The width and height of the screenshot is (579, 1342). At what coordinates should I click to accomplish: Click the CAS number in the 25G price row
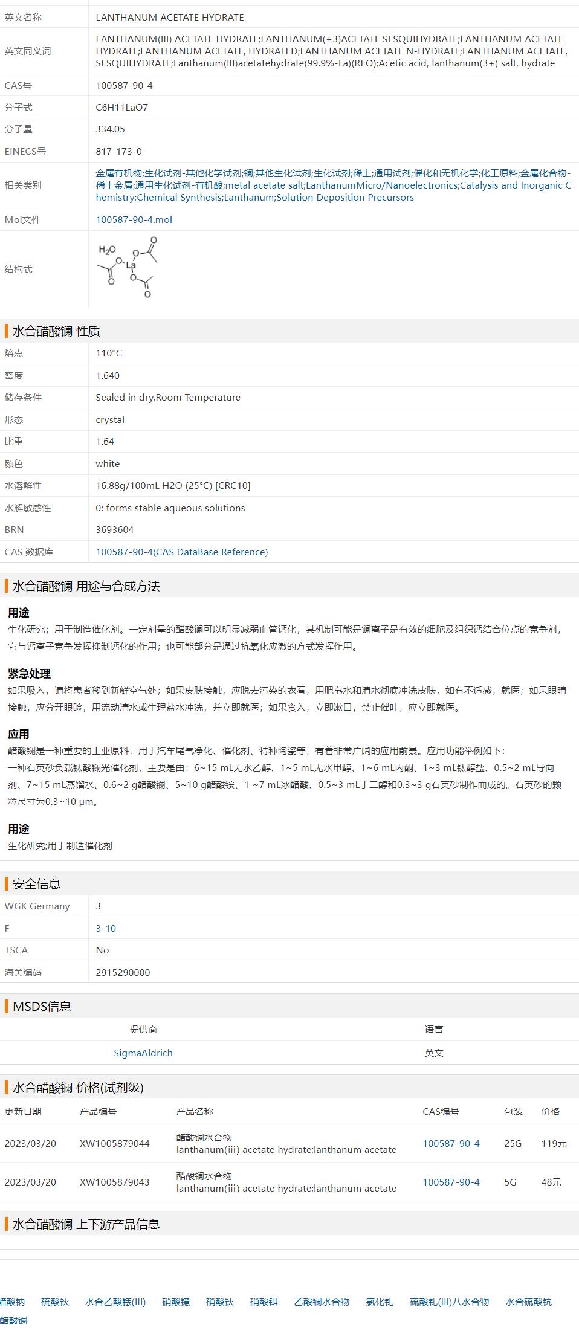point(451,1144)
